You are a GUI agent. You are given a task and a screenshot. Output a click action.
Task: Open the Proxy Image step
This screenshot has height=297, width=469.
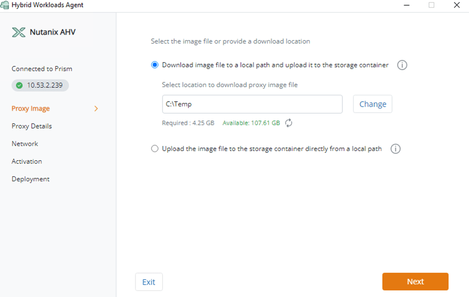click(31, 109)
